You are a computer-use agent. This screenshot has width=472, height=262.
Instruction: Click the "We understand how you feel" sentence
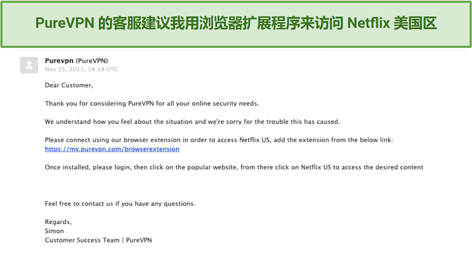[192, 122]
